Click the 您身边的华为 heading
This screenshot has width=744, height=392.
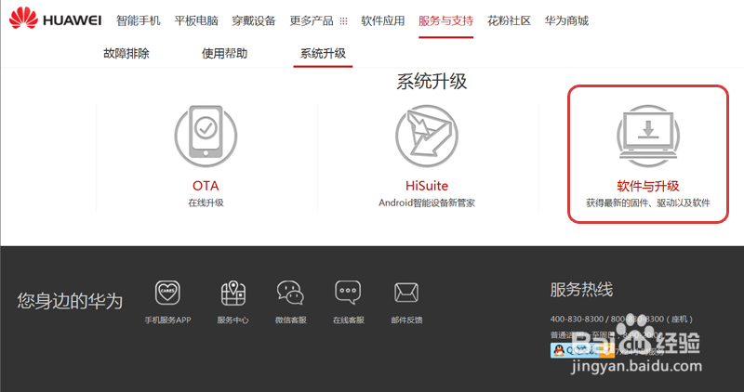(70, 301)
